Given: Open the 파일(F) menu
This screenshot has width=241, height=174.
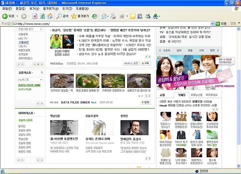Looking at the screenshot, I should pyautogui.click(x=7, y=8).
